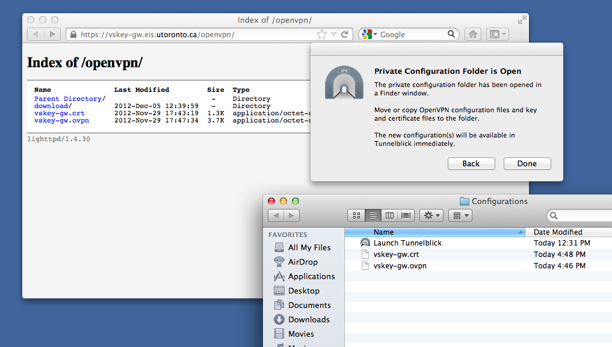Sort Finder list by Name column

pos(435,232)
